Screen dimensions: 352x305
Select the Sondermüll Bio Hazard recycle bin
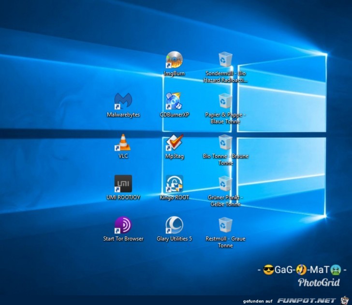point(225,60)
